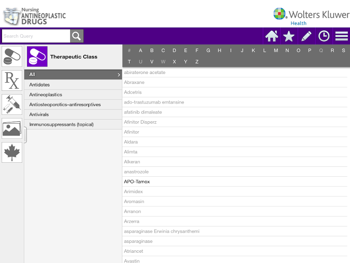Screen dimensions: 350x263
Task: Jump to letter P in index
Action: 310,51
